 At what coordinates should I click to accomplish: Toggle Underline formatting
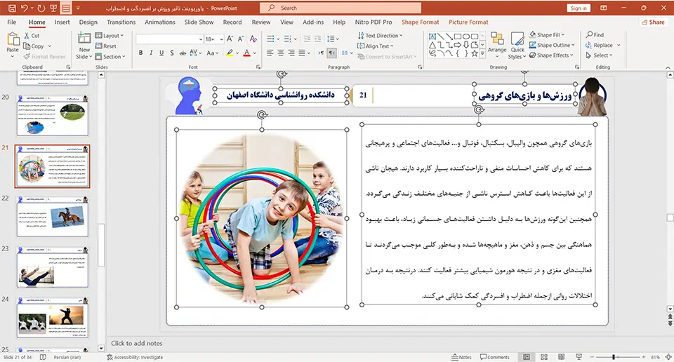click(x=161, y=53)
